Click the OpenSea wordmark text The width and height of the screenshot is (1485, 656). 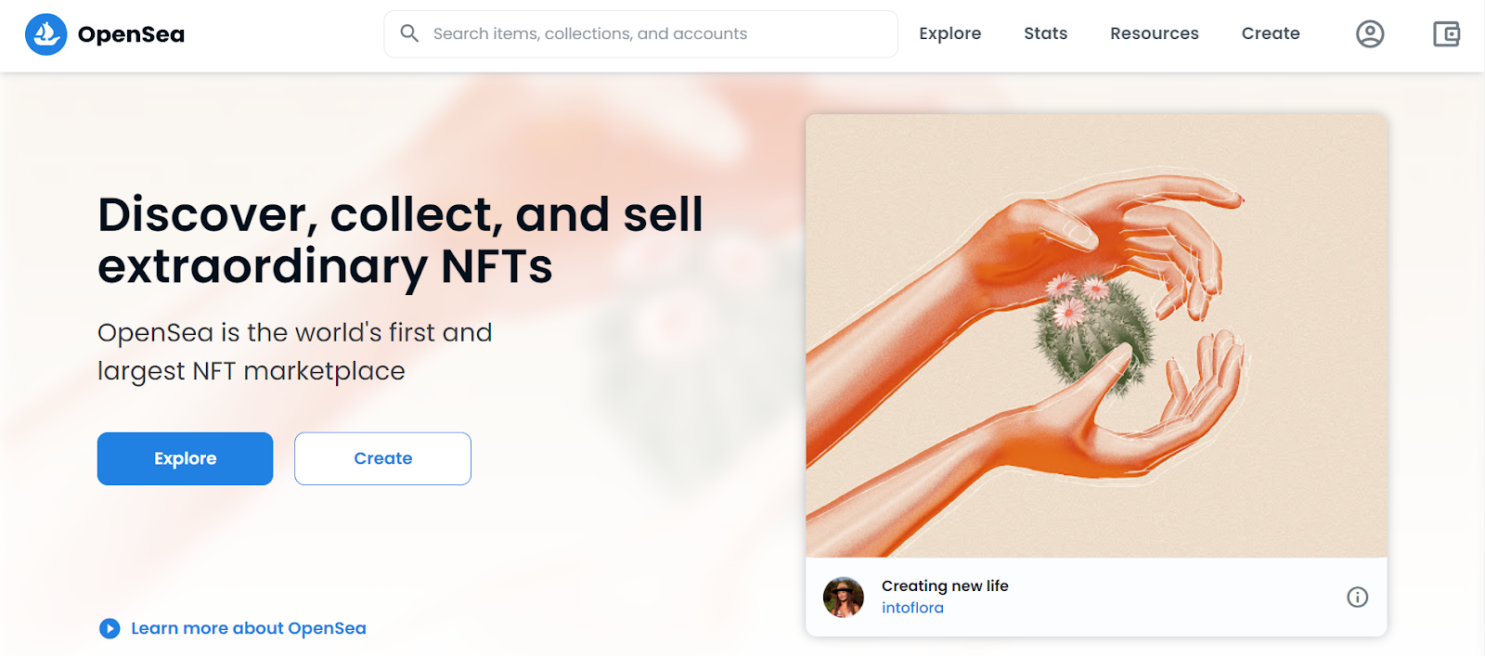pos(131,34)
